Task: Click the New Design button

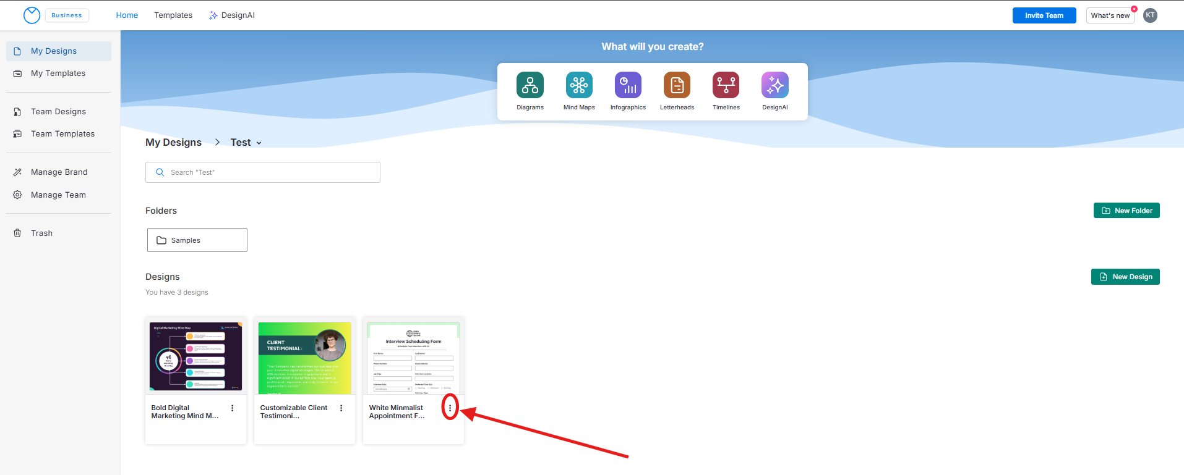Action: pyautogui.click(x=1125, y=277)
